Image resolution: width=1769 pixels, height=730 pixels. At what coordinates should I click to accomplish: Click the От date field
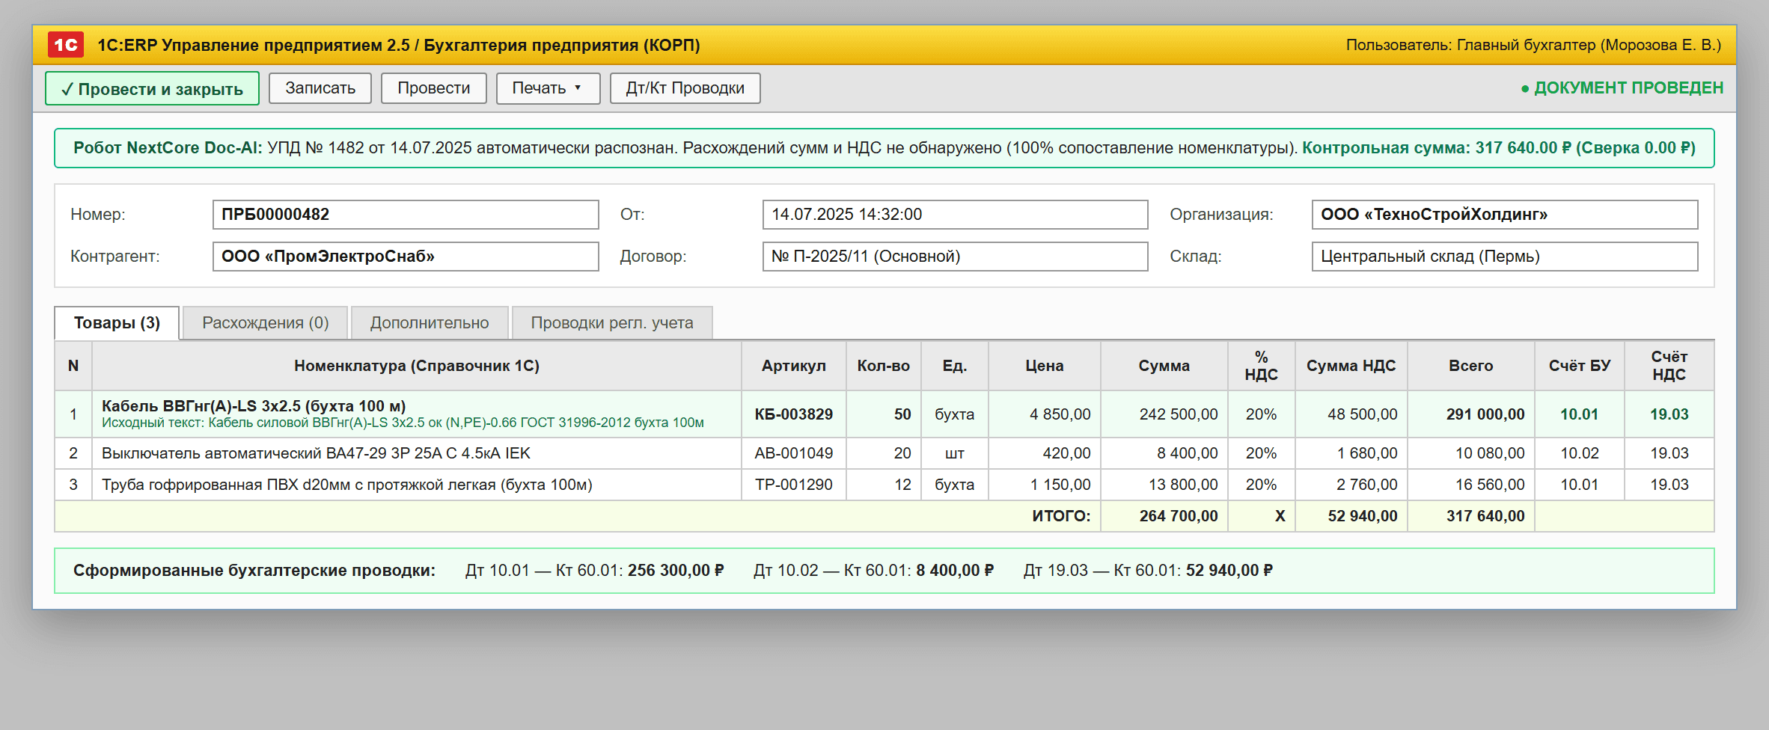click(955, 215)
